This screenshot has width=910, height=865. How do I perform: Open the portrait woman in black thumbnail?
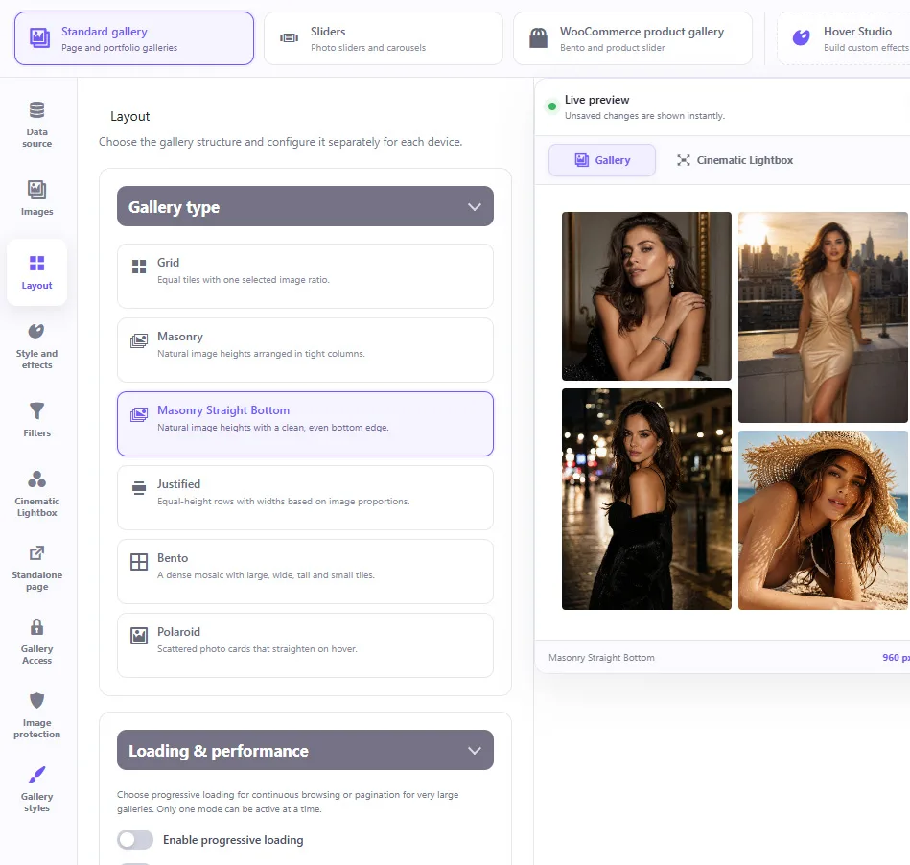pos(646,296)
